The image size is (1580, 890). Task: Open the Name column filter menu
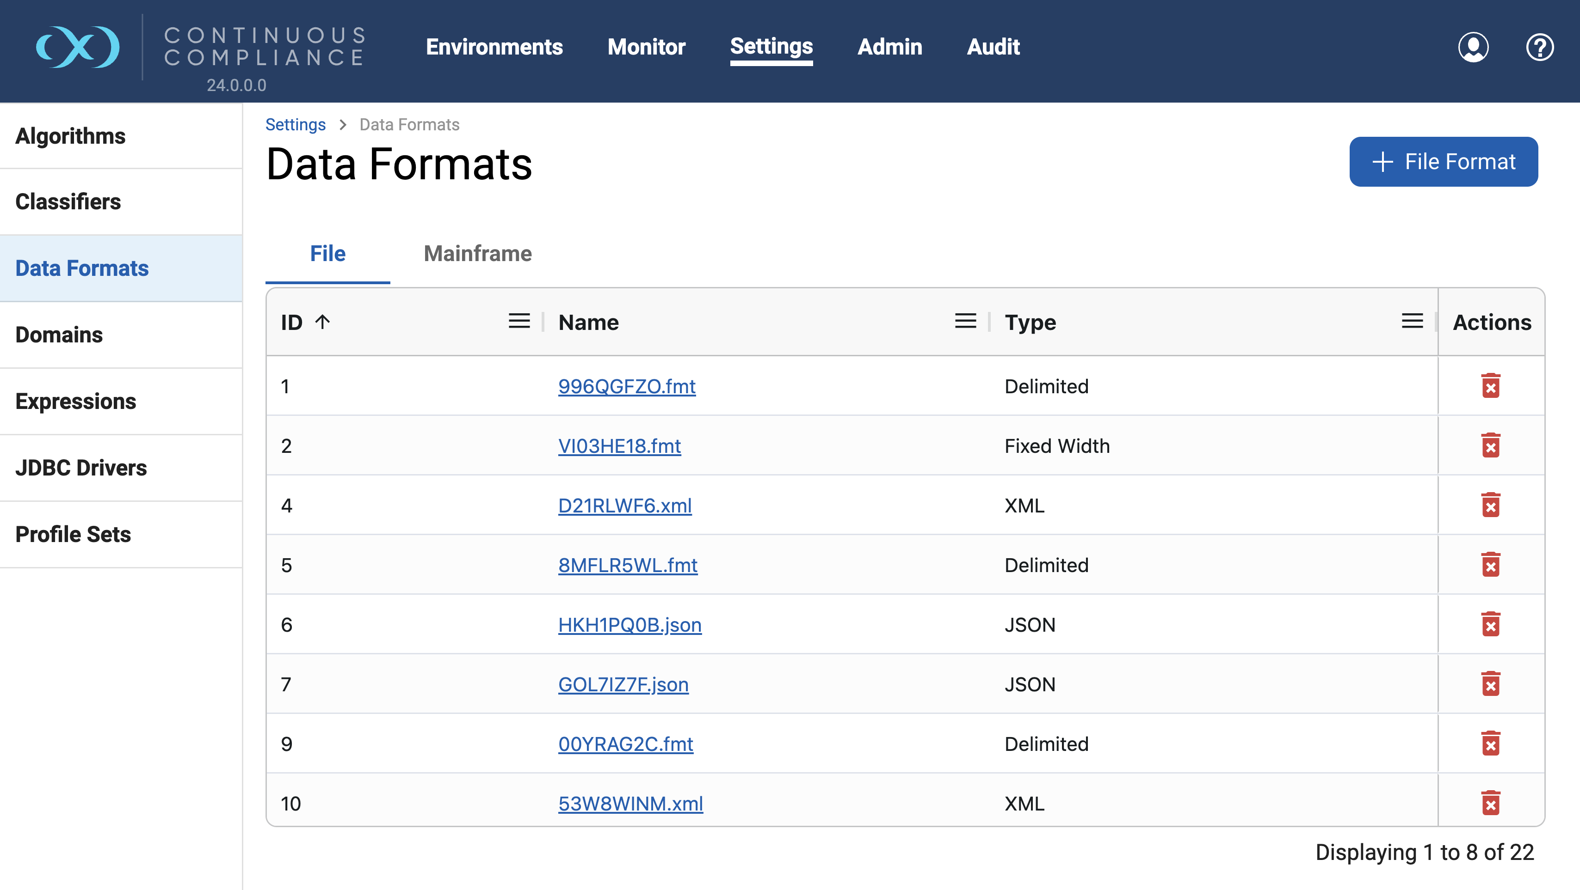pos(965,321)
